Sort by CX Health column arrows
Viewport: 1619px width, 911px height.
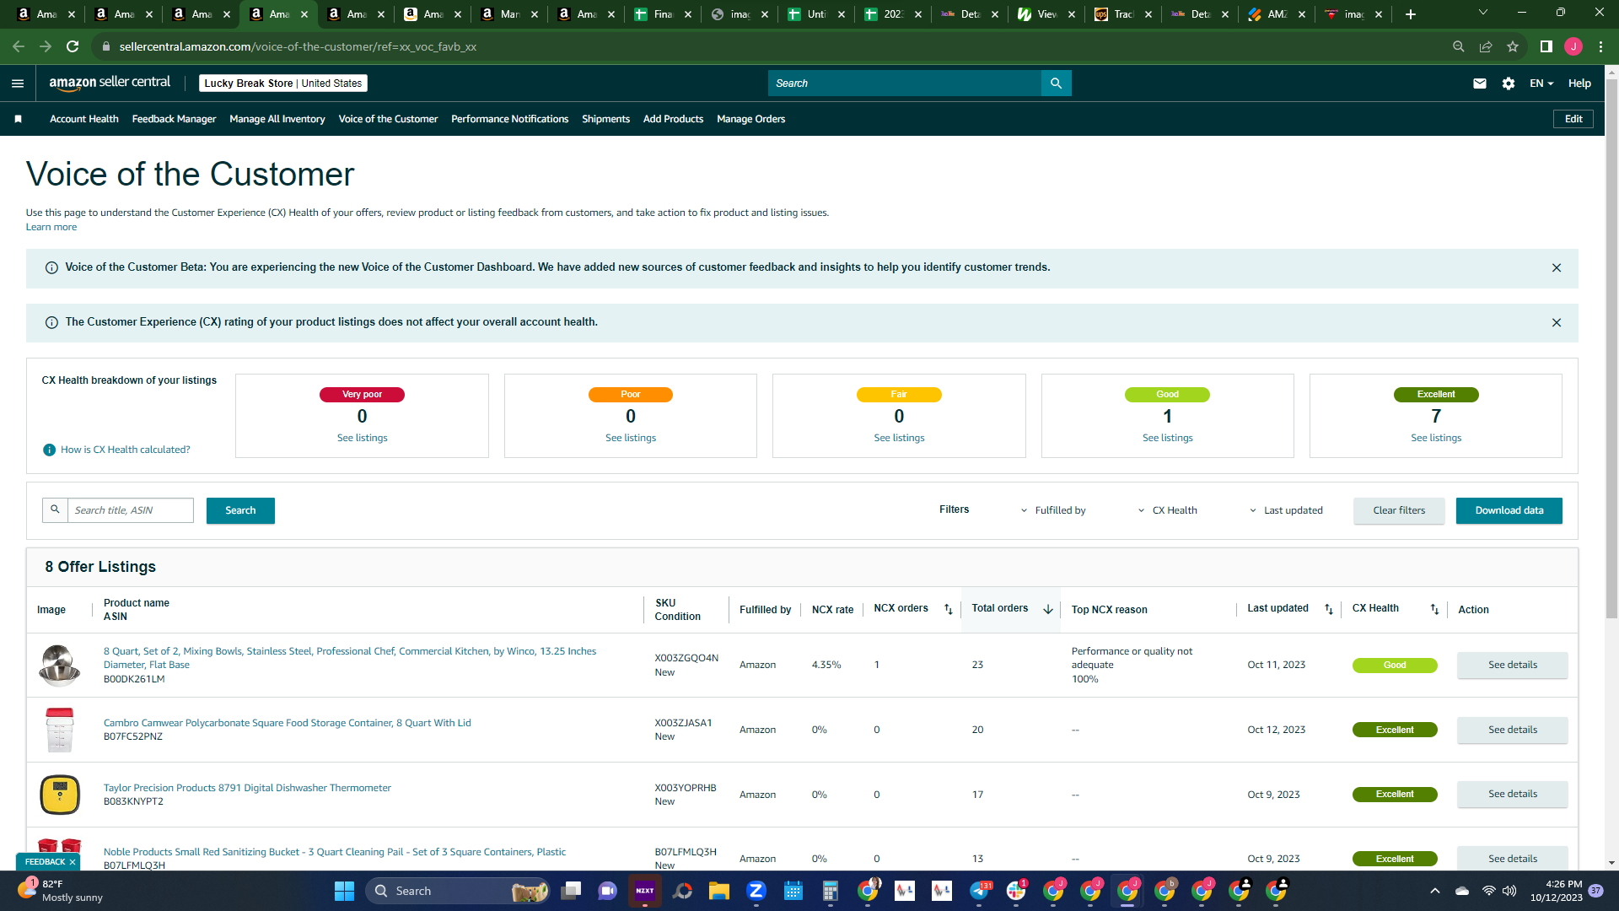pos(1433,609)
